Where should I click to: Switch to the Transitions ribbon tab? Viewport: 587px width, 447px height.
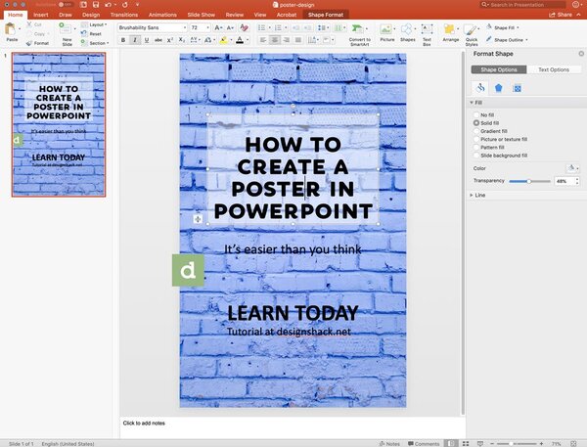(x=124, y=16)
